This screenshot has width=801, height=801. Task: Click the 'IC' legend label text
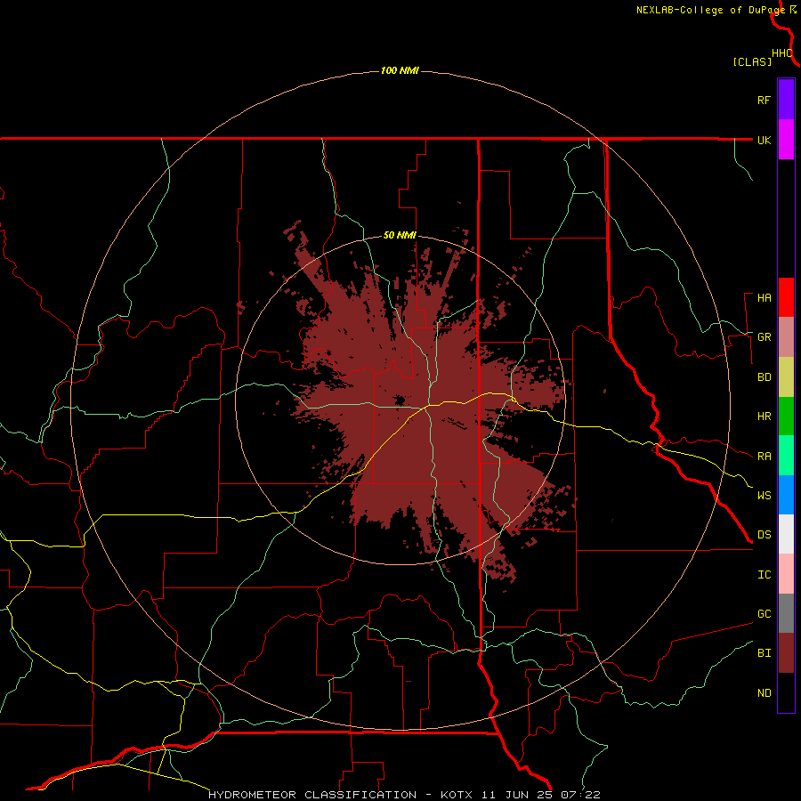[764, 575]
